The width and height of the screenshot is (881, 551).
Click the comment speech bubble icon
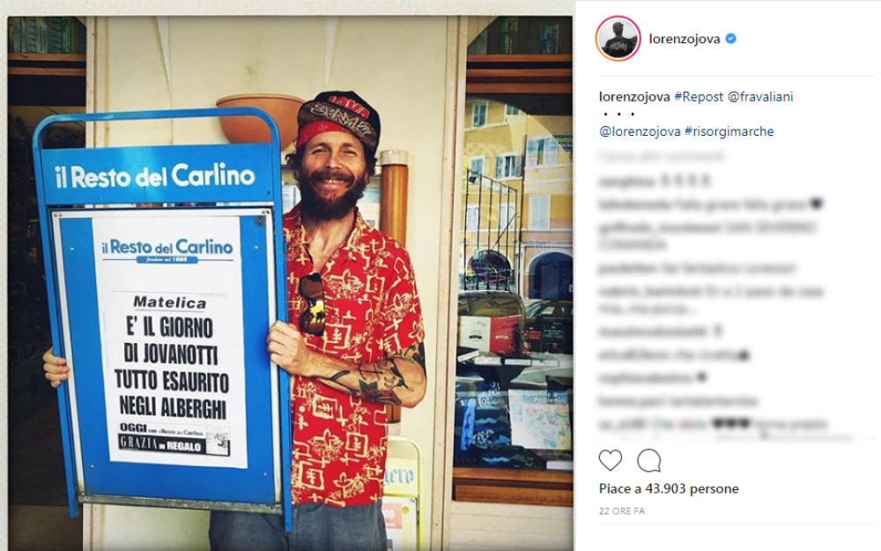pos(649,460)
